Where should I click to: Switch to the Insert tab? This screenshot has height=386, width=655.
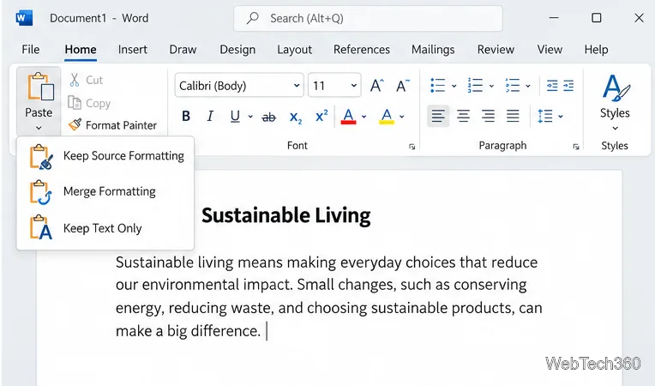(x=132, y=50)
